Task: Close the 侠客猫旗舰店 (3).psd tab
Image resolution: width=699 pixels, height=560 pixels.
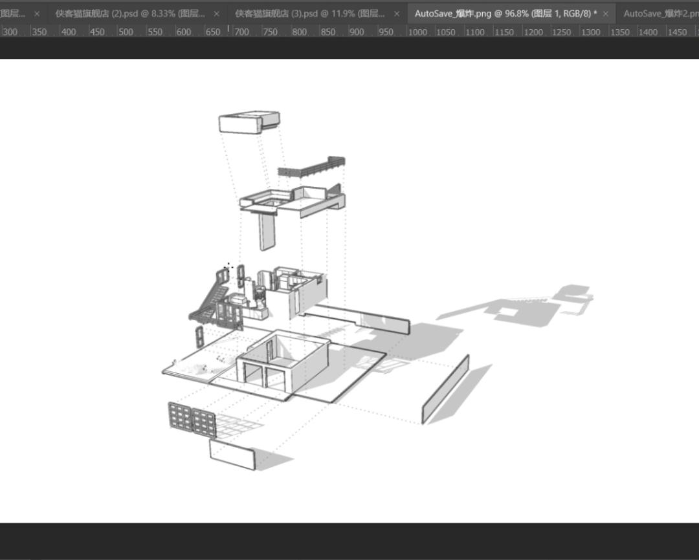Action: click(397, 14)
